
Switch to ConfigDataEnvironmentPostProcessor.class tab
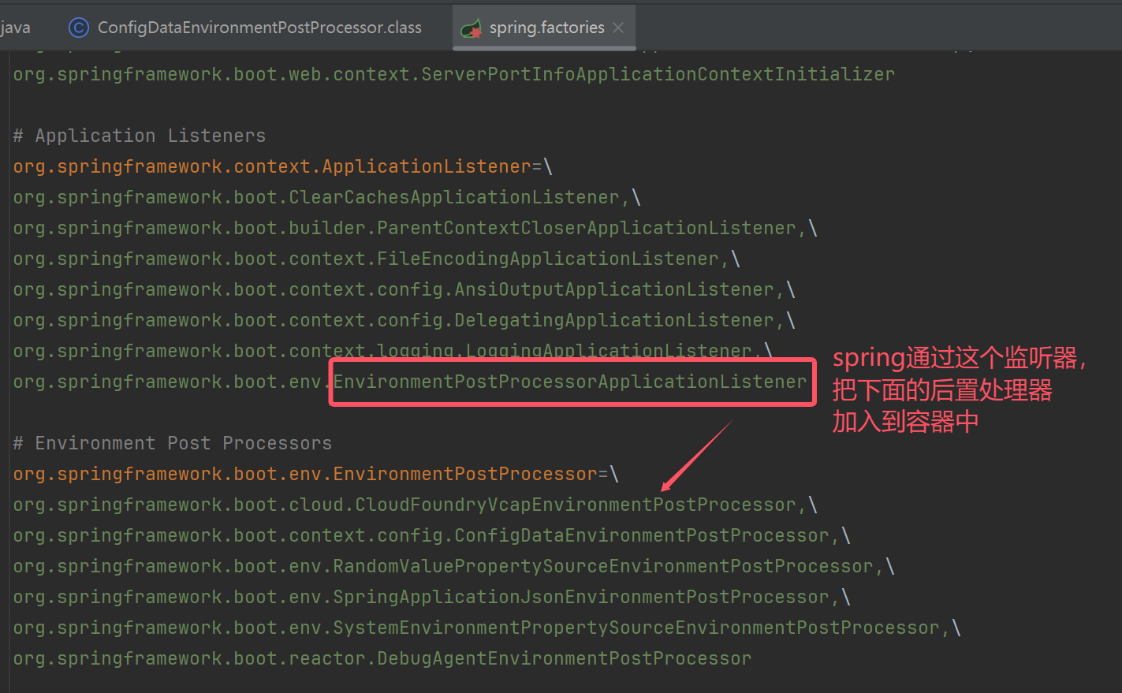(245, 28)
